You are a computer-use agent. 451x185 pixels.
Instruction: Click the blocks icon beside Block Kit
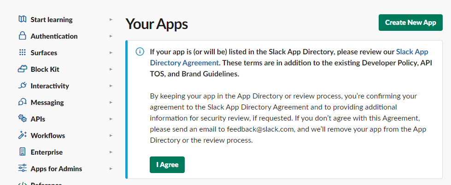click(22, 69)
